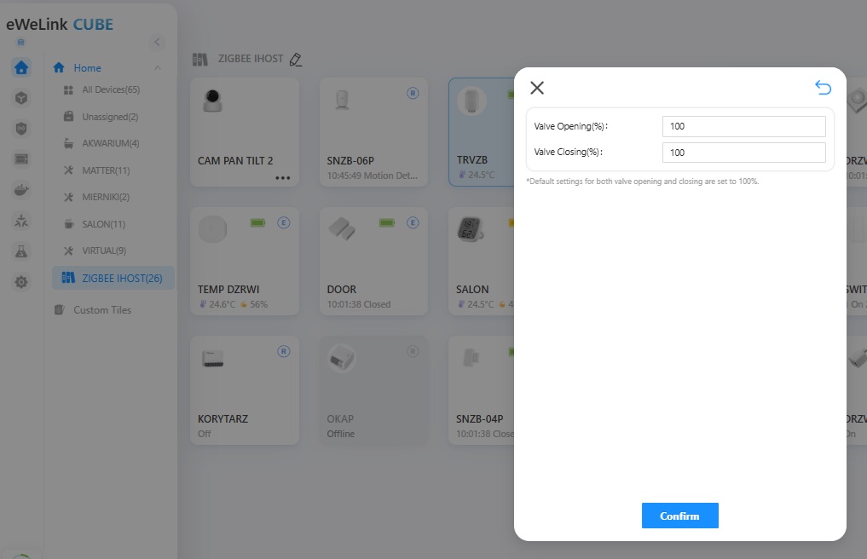
Task: Open CAM PAN TILT 2 more options dots
Action: 282,178
